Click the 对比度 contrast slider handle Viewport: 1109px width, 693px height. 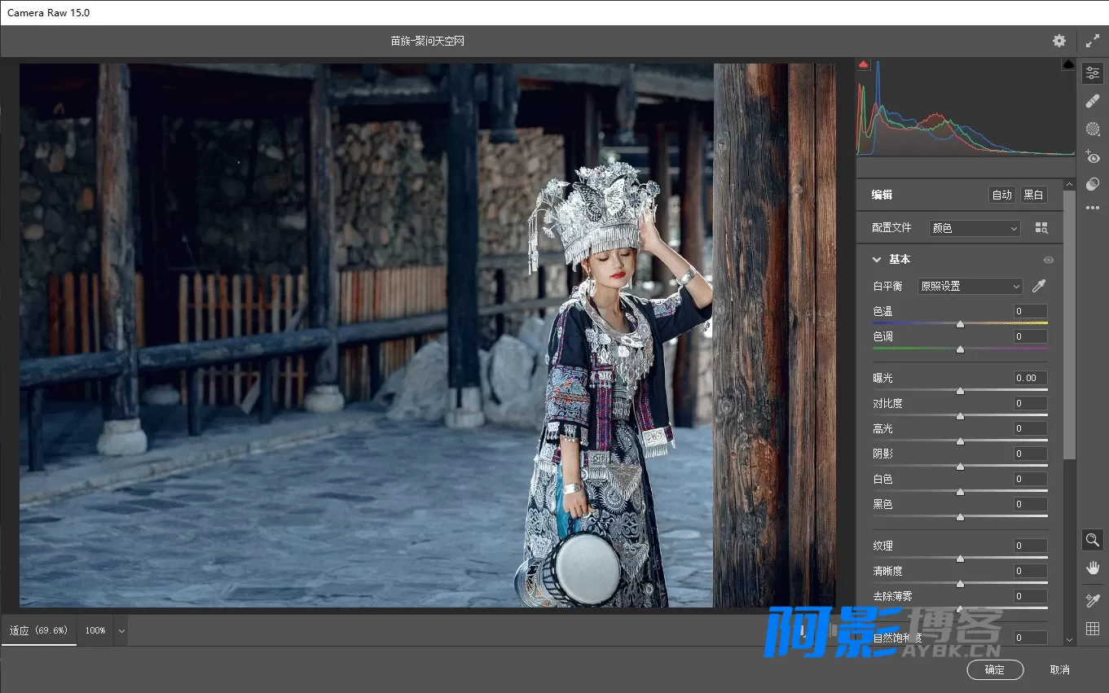tap(960, 416)
